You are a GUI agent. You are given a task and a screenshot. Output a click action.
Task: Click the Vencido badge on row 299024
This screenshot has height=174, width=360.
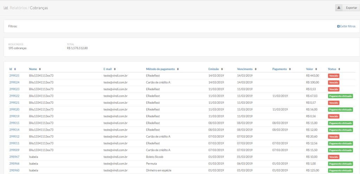[x=333, y=82]
